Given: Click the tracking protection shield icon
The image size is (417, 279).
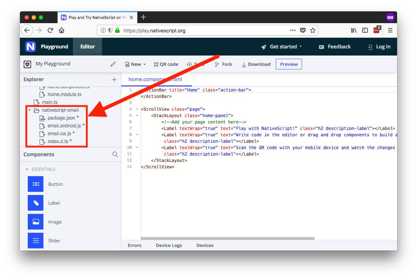Looking at the screenshot, I should click(x=110, y=30).
